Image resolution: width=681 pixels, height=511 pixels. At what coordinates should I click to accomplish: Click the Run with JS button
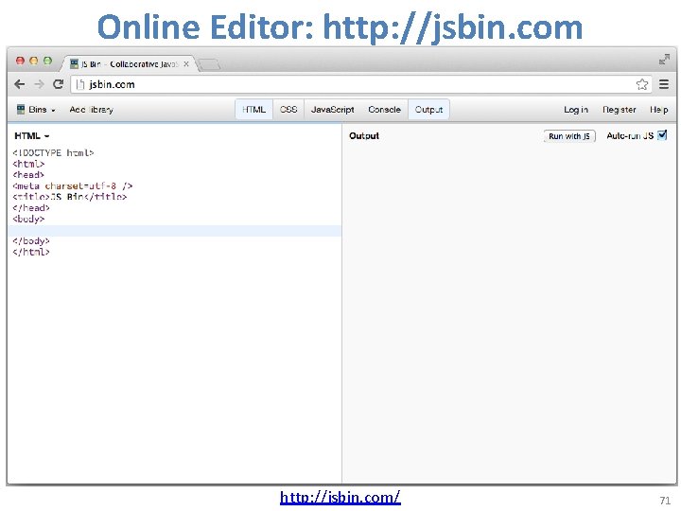coord(569,136)
